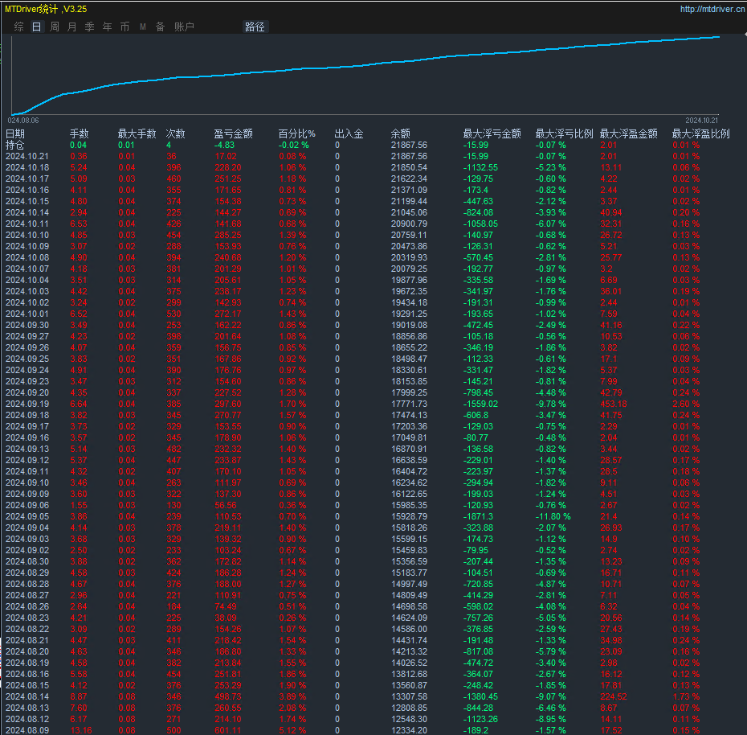
Task: Click the 百分比% column header
Action: [297, 134]
